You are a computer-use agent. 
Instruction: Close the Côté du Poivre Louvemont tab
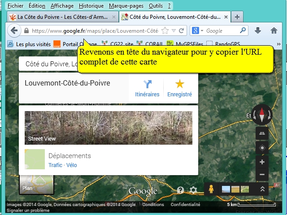coord(226,17)
